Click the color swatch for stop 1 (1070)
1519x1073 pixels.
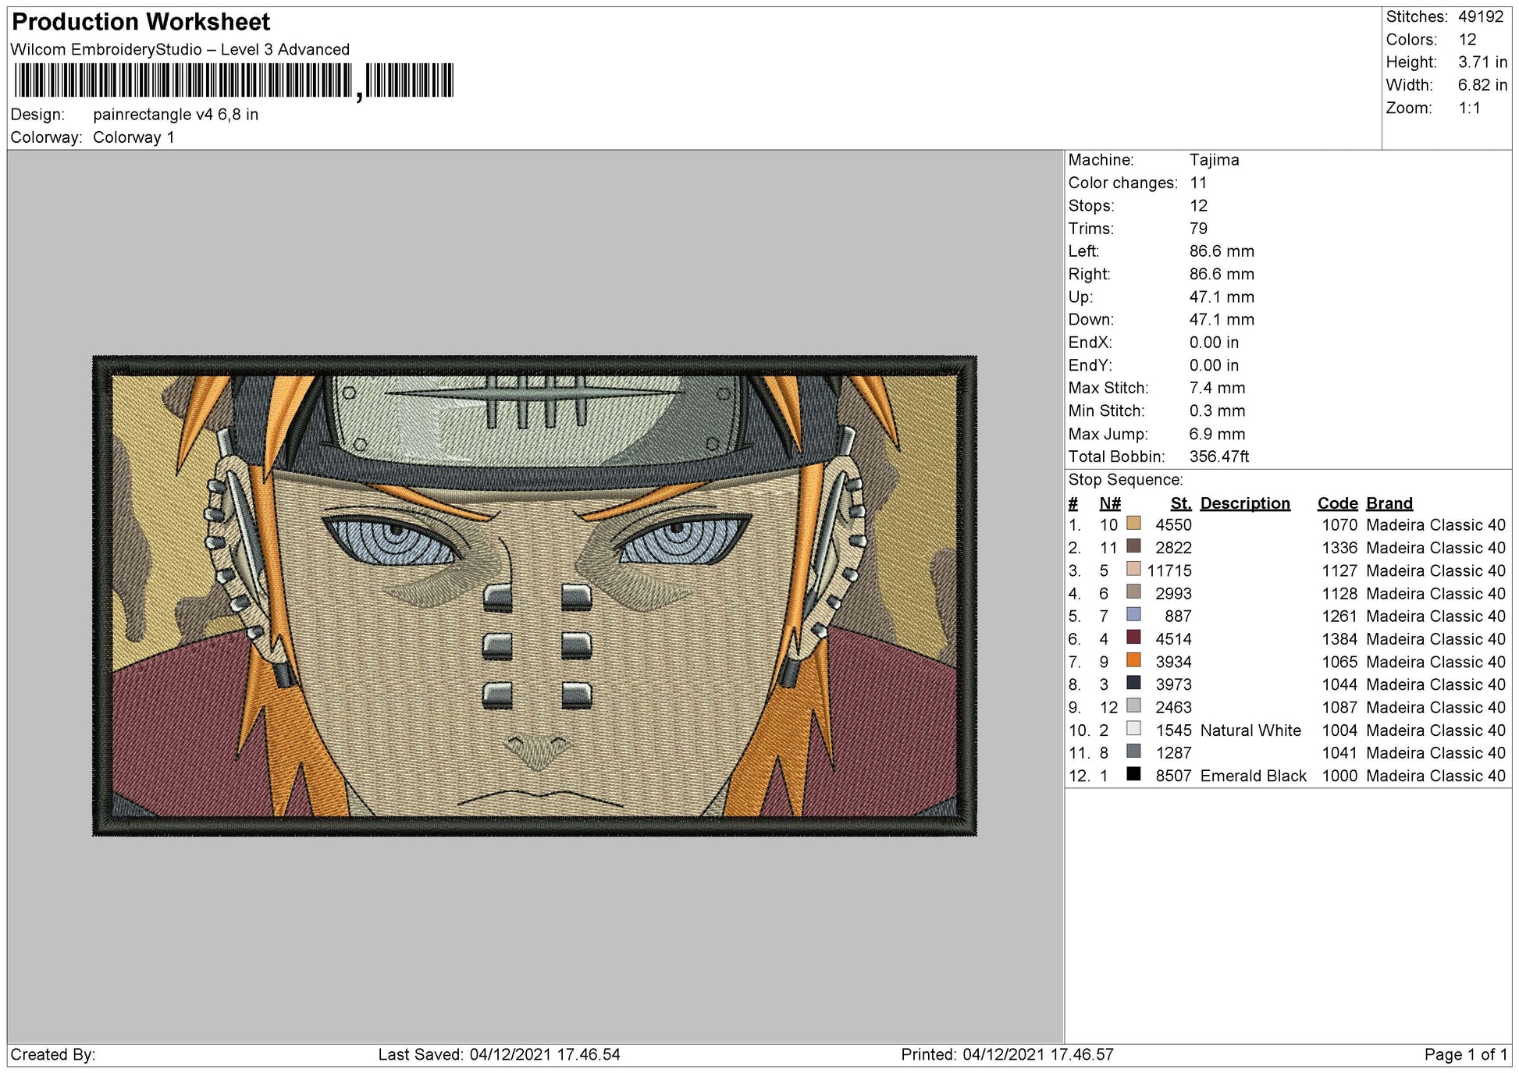click(x=1133, y=523)
